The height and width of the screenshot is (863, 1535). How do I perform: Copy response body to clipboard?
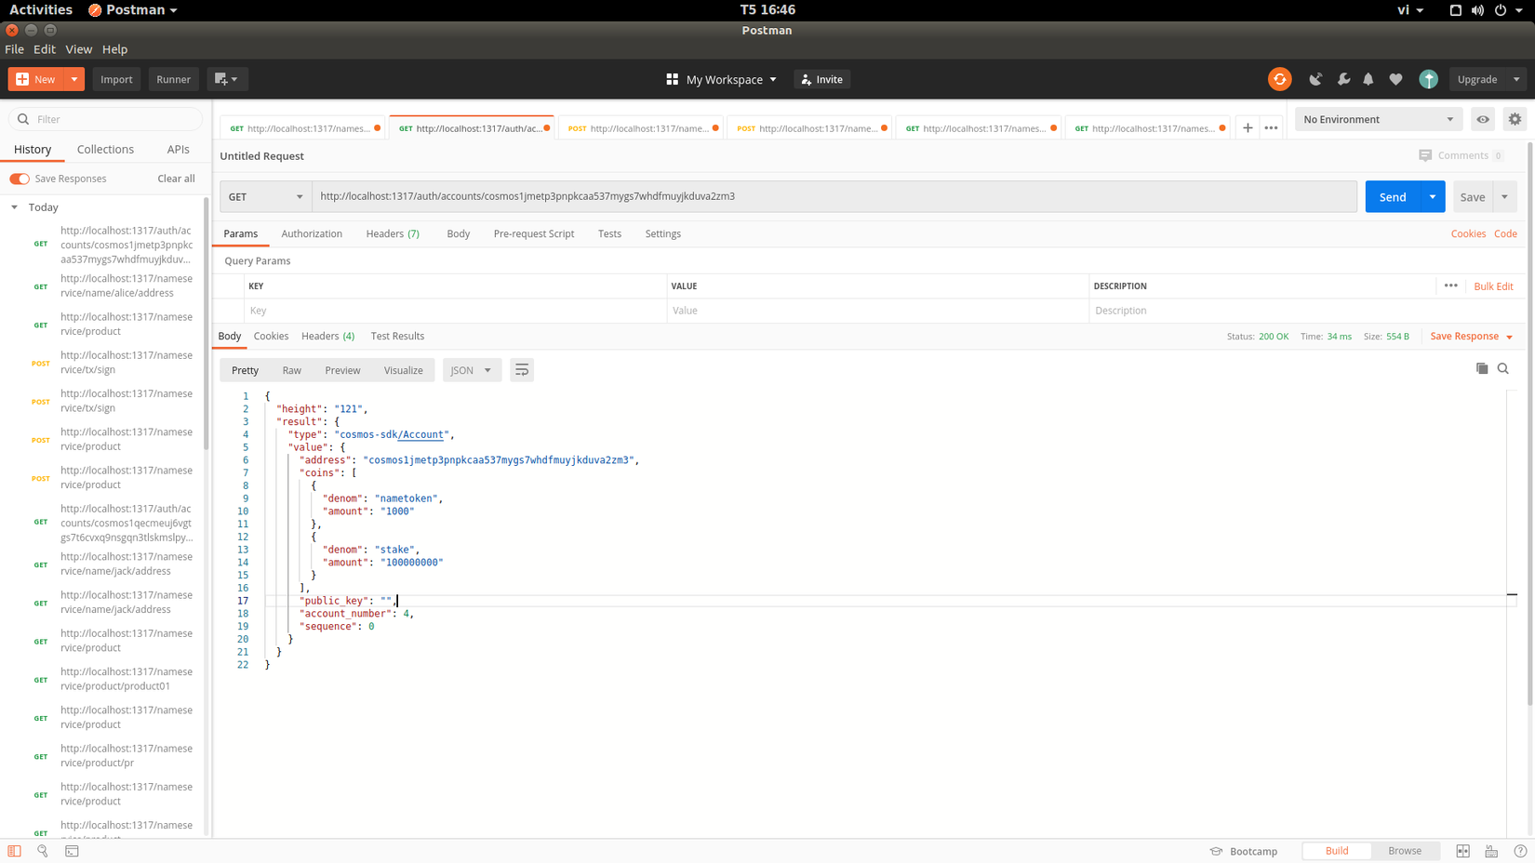point(1482,369)
